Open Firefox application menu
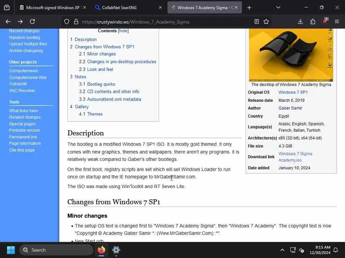 pyautogui.click(x=337, y=21)
